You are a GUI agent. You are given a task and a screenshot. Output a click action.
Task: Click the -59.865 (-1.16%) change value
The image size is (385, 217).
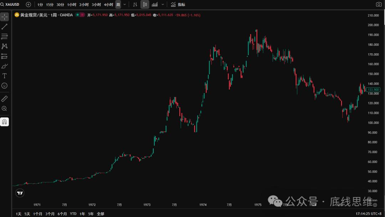[188, 15]
